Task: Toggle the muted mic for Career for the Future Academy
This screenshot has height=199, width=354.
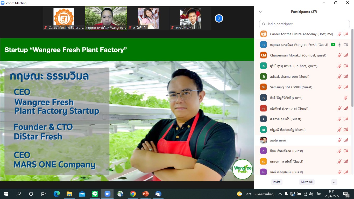Action: click(339, 34)
